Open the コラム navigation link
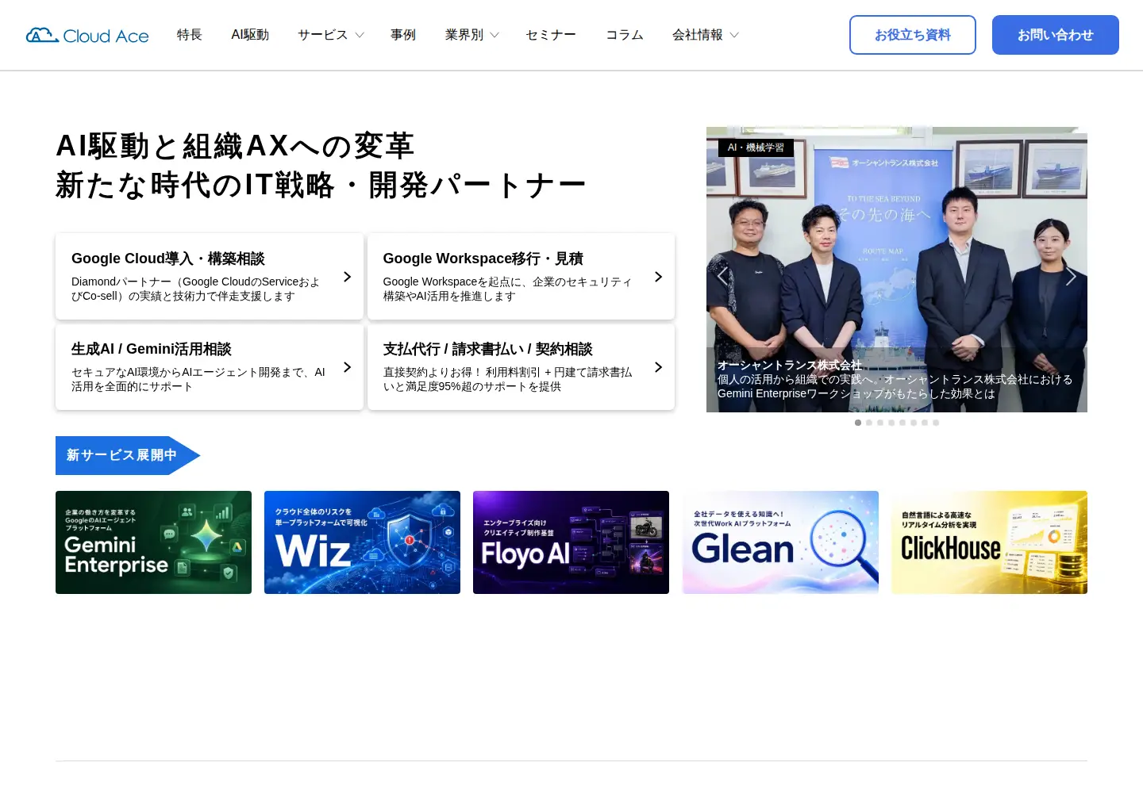The height and width of the screenshot is (793, 1143). (625, 35)
